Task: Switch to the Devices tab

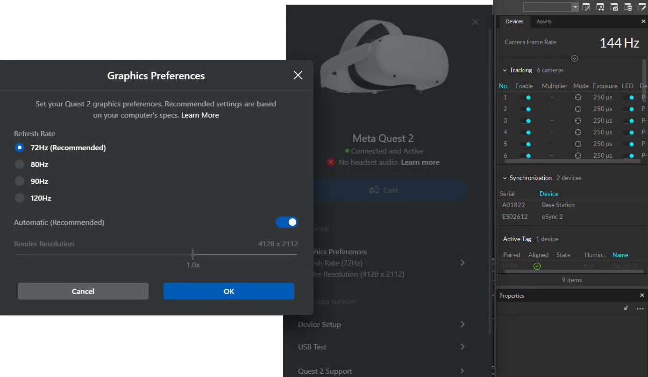Action: coord(515,21)
